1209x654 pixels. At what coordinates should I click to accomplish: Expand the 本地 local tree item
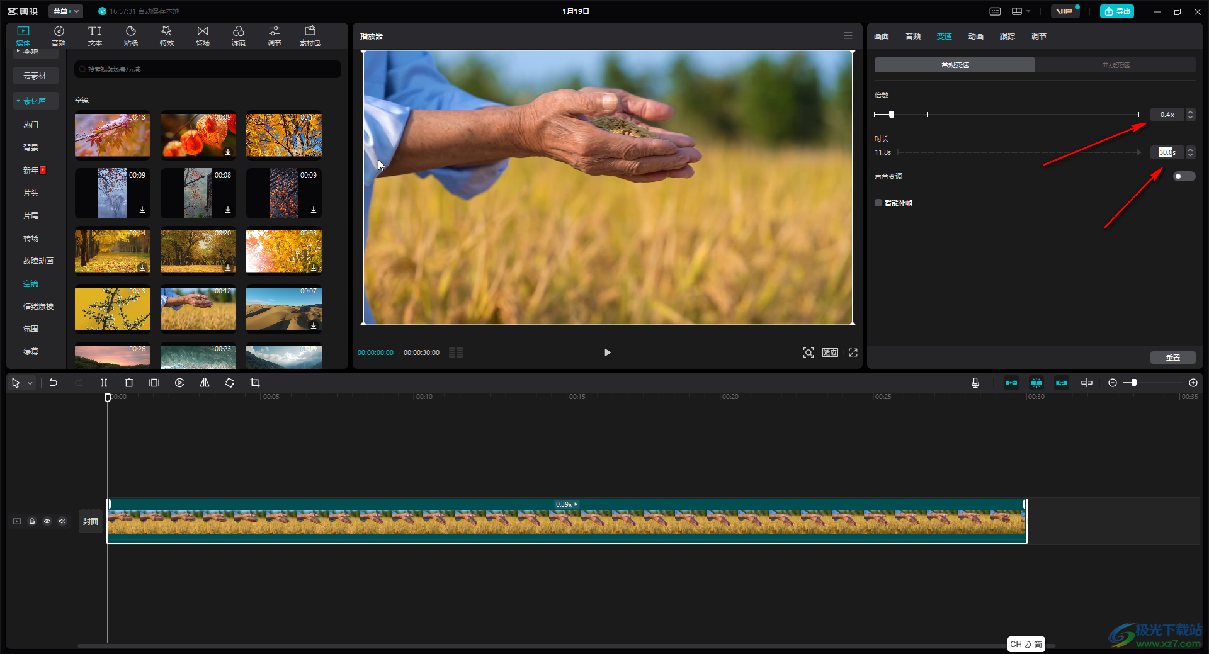pyautogui.click(x=18, y=51)
